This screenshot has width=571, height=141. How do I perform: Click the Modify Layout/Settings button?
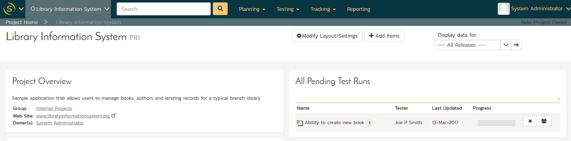tap(327, 36)
